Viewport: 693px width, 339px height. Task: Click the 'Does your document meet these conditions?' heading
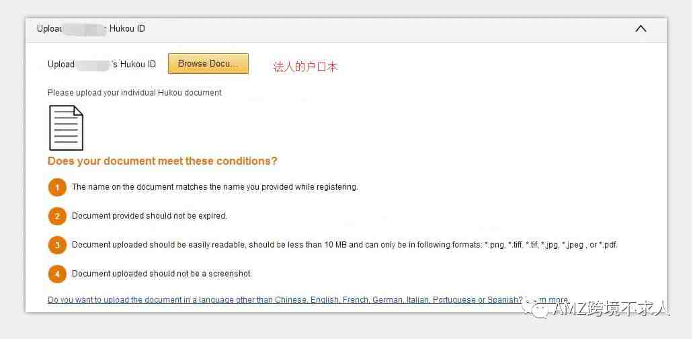pyautogui.click(x=163, y=161)
